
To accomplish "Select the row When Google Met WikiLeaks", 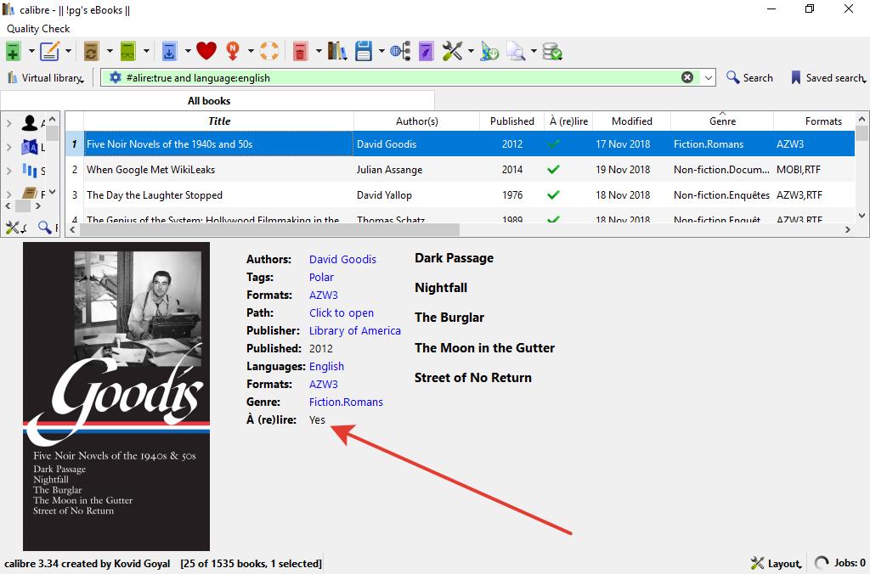I will pos(460,170).
